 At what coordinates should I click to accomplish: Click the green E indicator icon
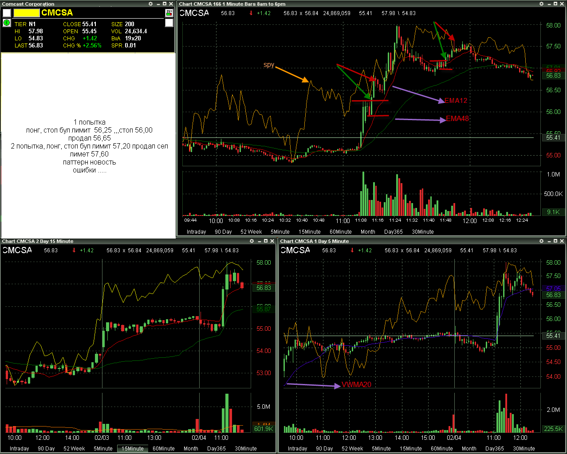(7, 23)
